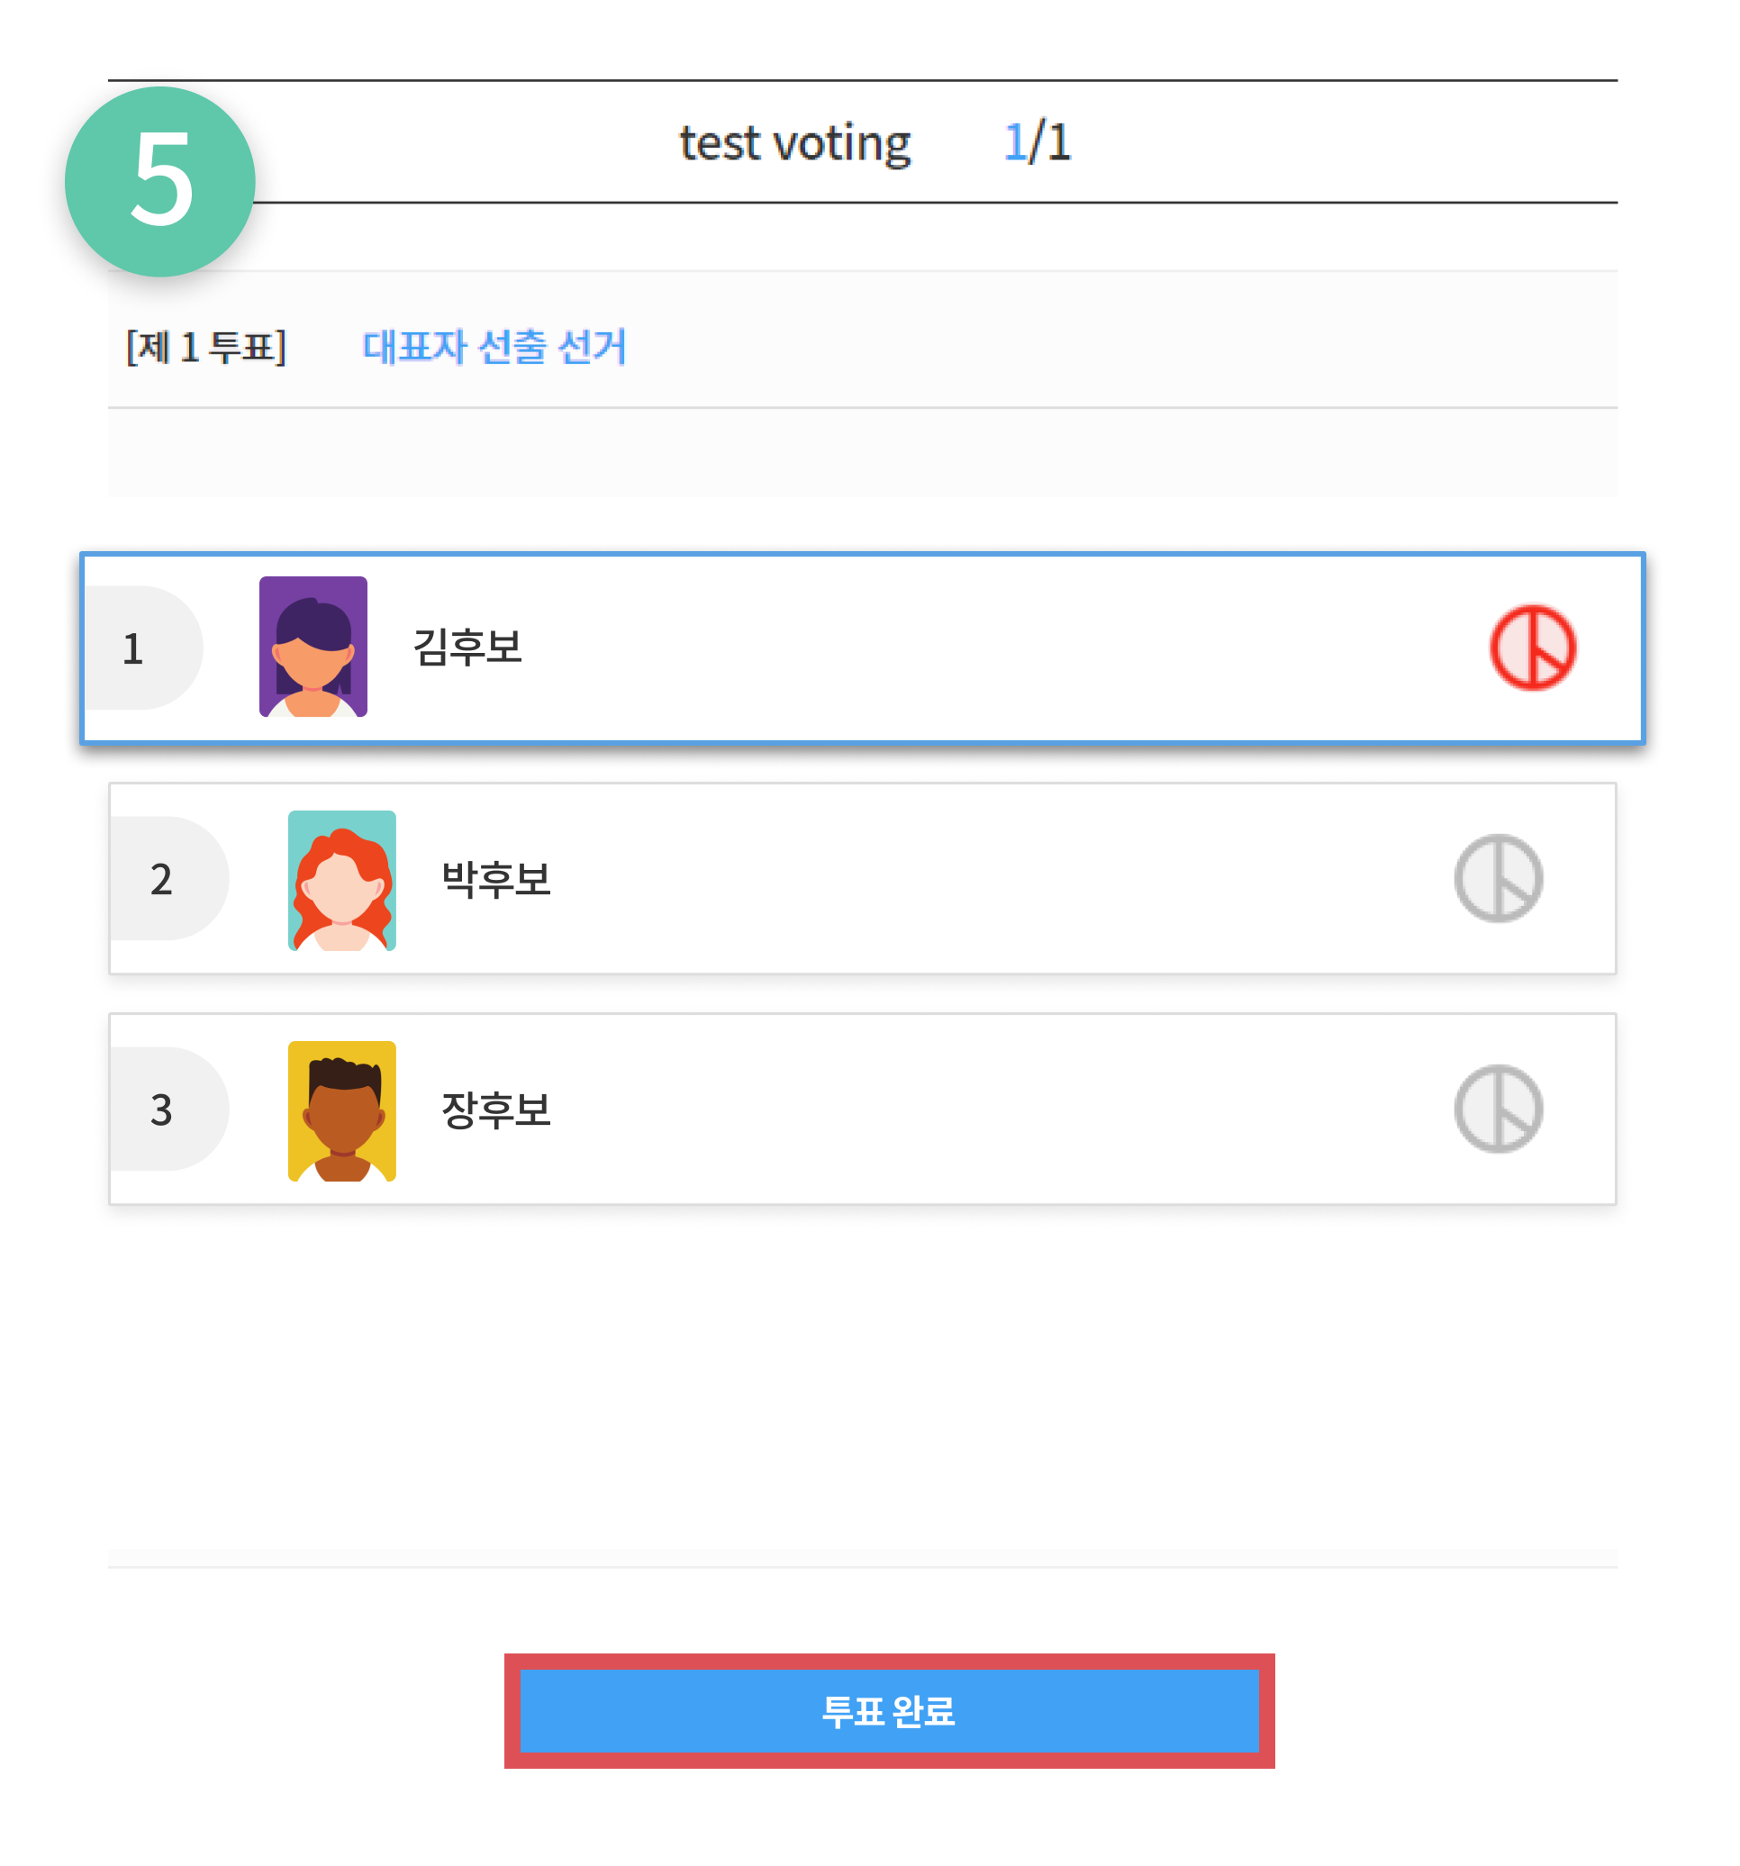Click the 1/1 page counter
The image size is (1740, 1866).
(1036, 142)
